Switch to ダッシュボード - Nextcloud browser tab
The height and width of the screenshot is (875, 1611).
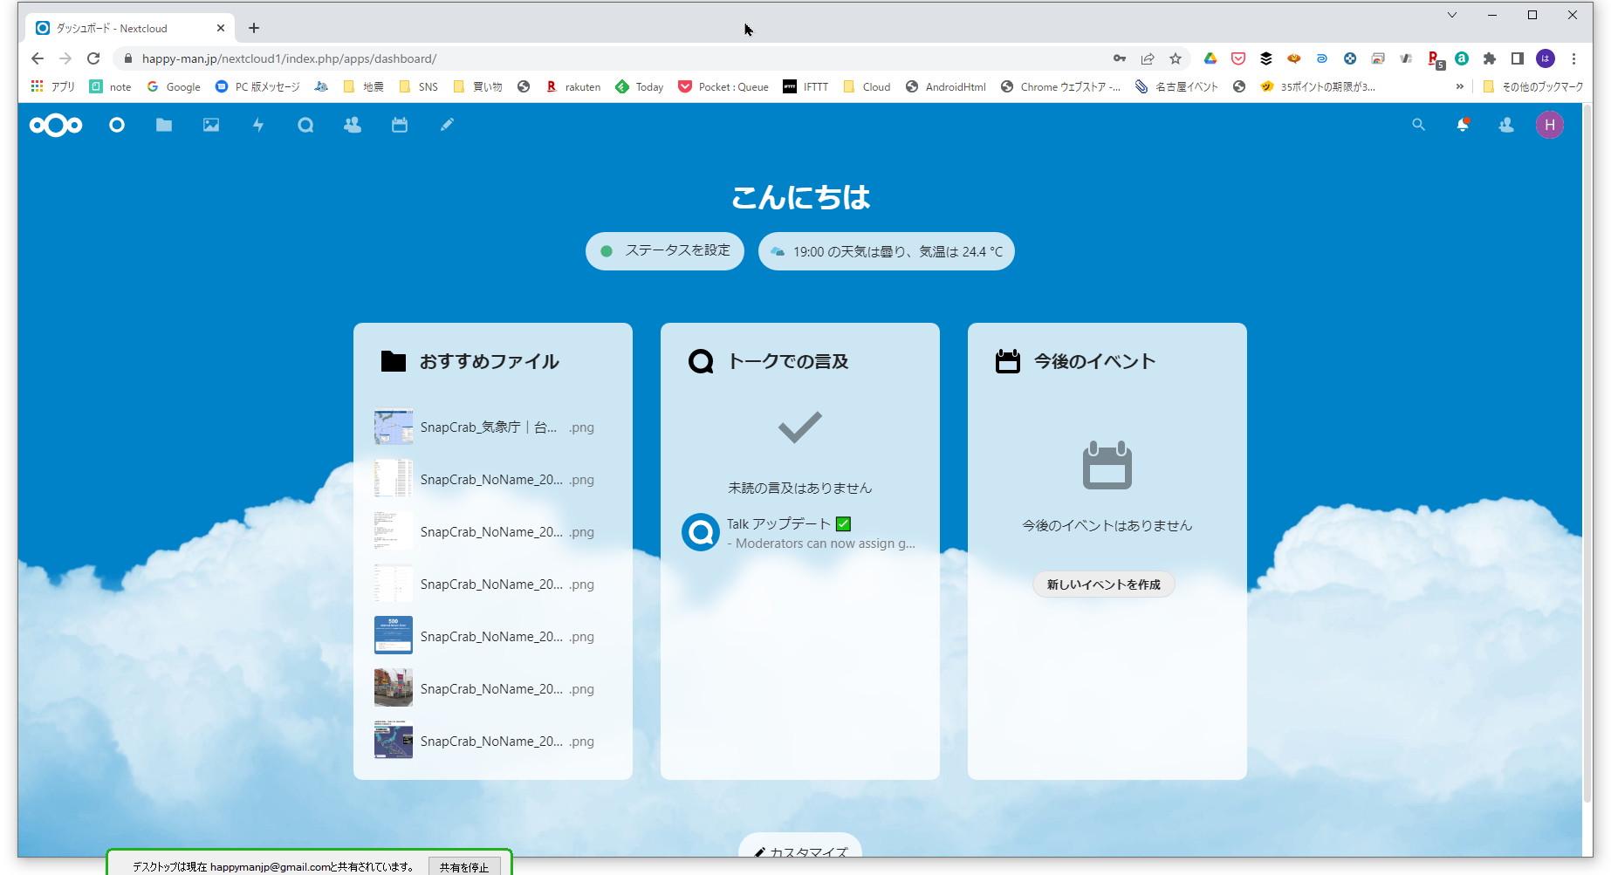click(x=122, y=28)
